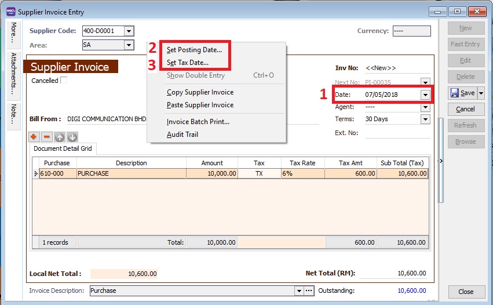Open the Date picker dropdown arrow
This screenshot has height=305, width=493.
(425, 95)
